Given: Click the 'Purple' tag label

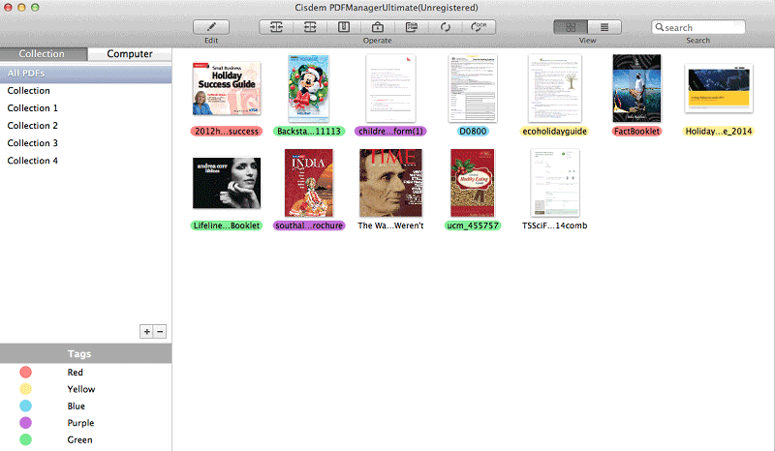Looking at the screenshot, I should [x=80, y=423].
